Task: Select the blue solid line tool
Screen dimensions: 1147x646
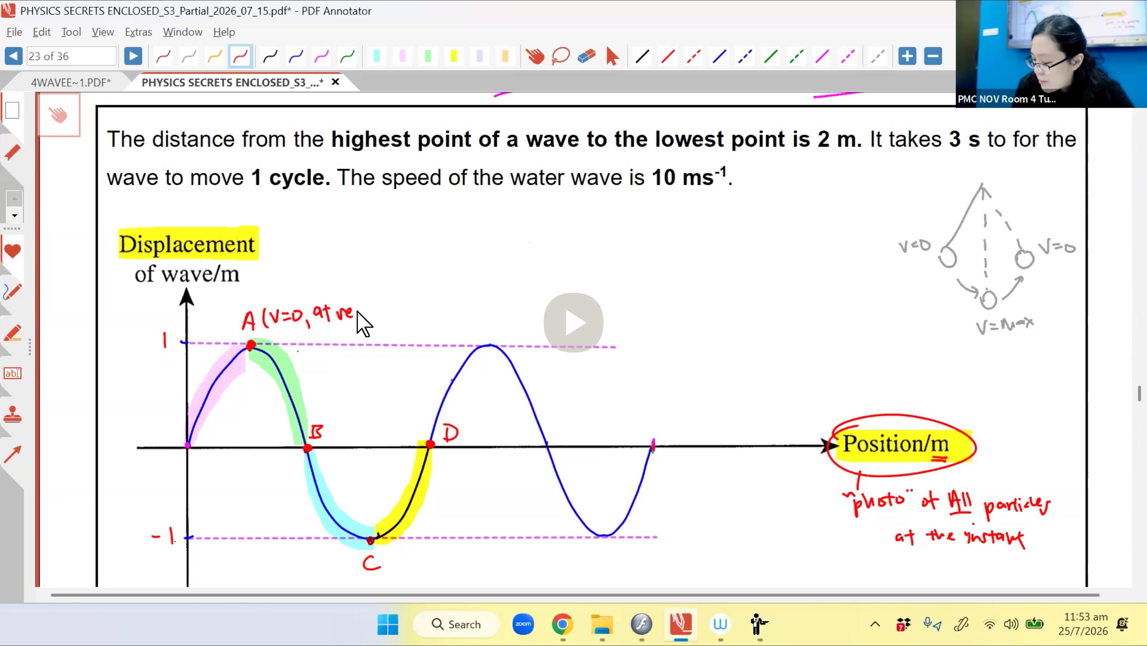Action: 719,57
